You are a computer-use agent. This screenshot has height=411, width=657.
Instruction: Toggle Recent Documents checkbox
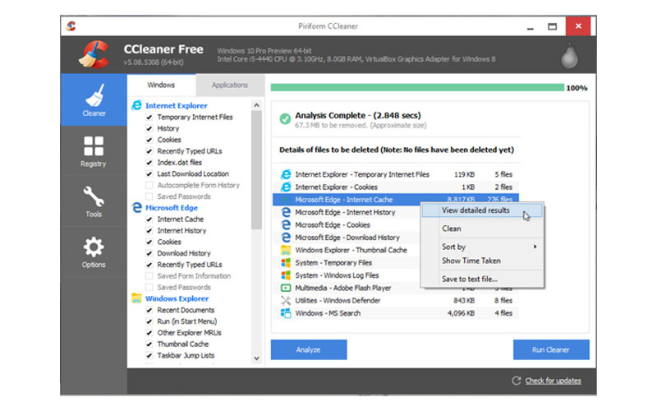(149, 310)
